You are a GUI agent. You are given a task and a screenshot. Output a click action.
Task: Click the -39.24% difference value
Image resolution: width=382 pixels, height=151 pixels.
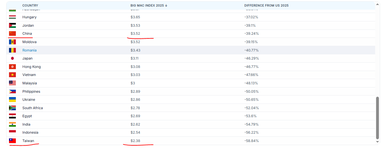251,33
